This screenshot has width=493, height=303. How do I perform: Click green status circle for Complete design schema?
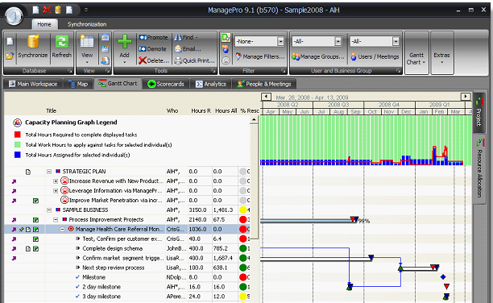[x=243, y=248]
